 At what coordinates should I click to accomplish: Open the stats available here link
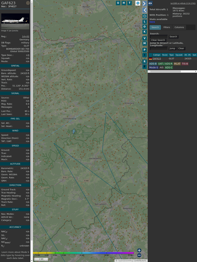click(x=152, y=22)
